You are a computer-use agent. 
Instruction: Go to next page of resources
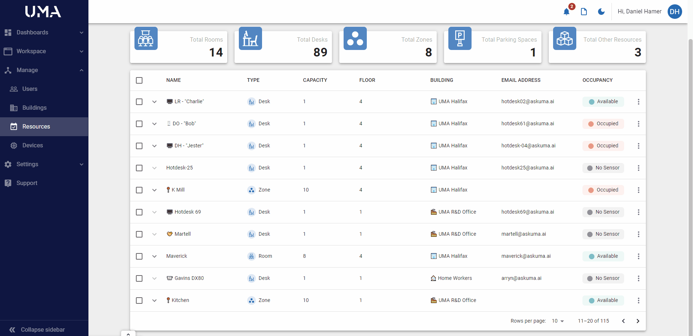pyautogui.click(x=638, y=321)
